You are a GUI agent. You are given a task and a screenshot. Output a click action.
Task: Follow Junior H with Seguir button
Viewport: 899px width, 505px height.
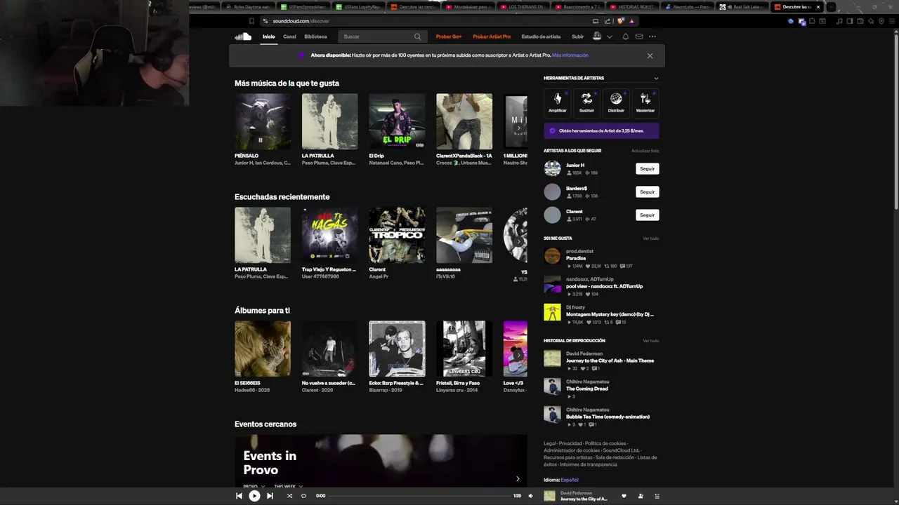click(648, 168)
